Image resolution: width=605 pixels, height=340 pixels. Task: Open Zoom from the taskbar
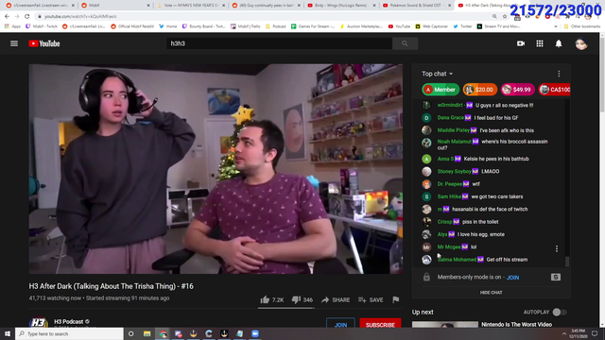[x=255, y=333]
